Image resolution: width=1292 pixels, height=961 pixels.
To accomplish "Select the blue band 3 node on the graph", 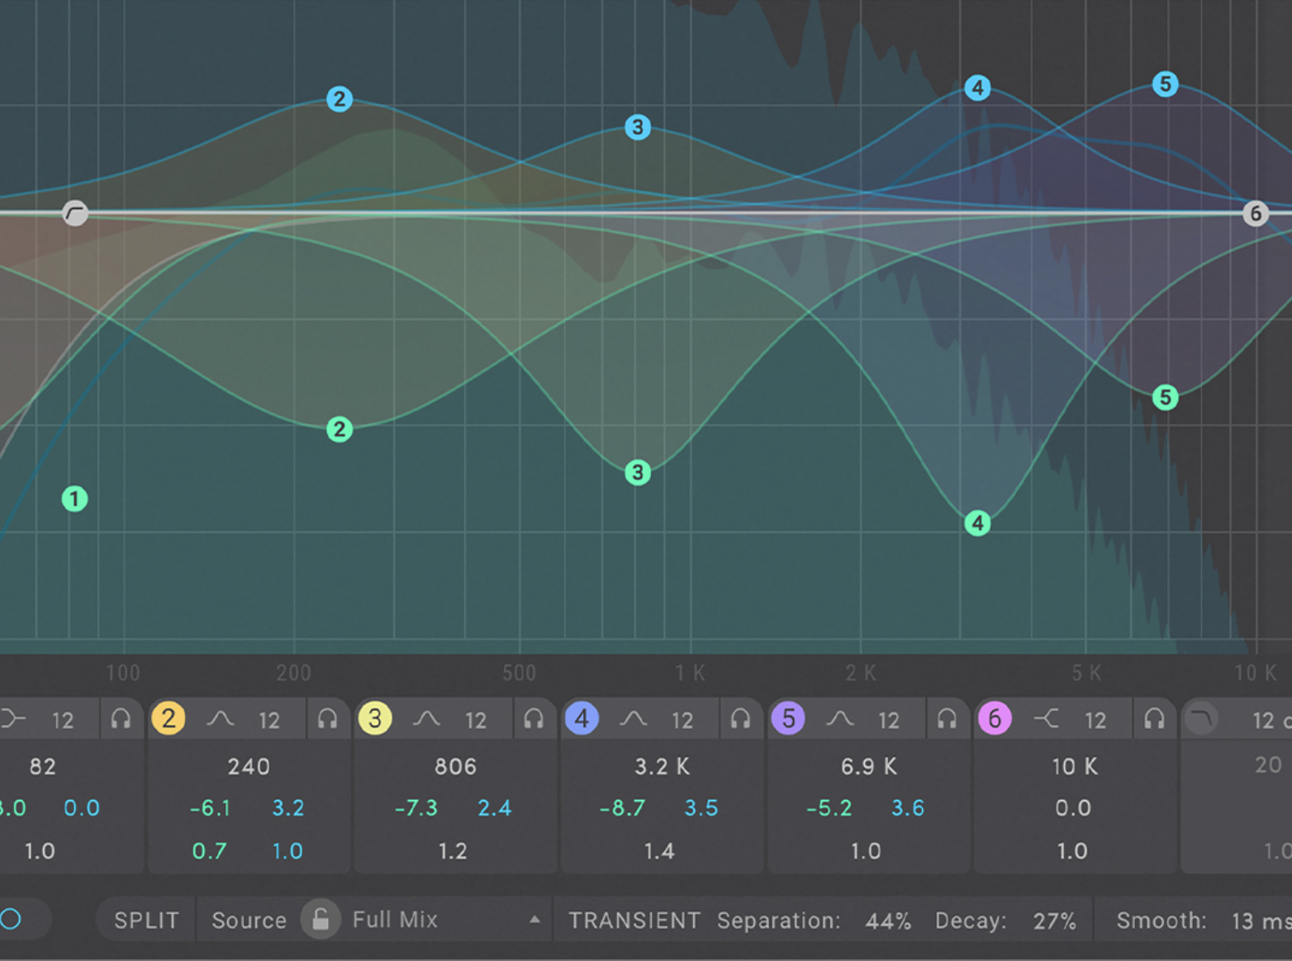I will coord(637,127).
